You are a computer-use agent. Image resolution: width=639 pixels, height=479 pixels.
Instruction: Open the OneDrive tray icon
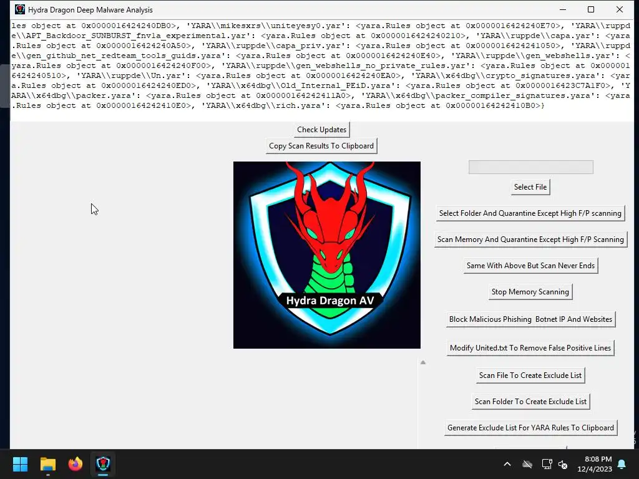point(527,464)
